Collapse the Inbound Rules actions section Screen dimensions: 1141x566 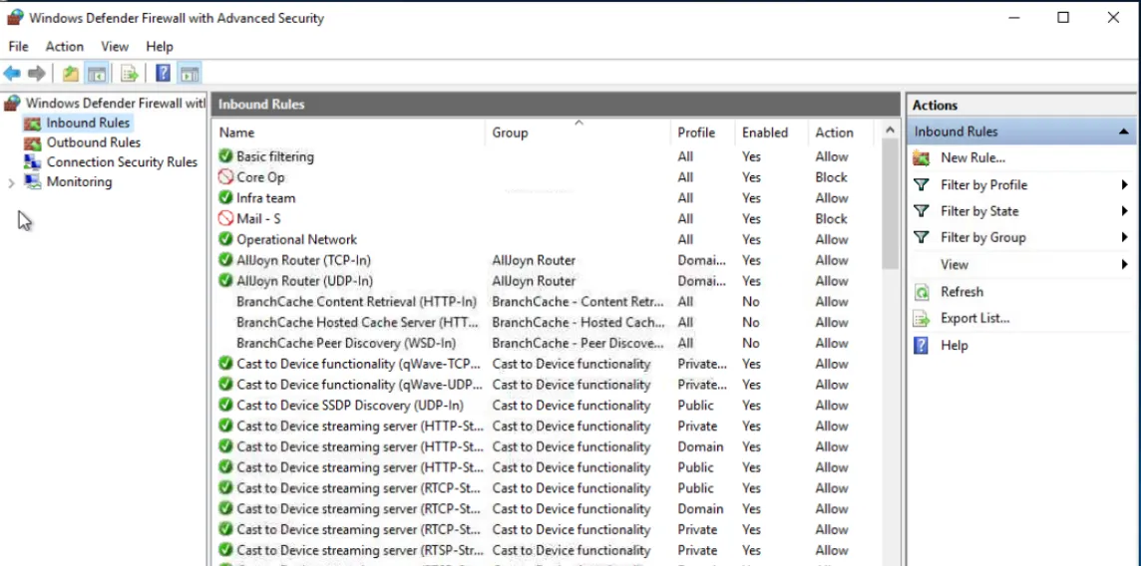(x=1123, y=132)
